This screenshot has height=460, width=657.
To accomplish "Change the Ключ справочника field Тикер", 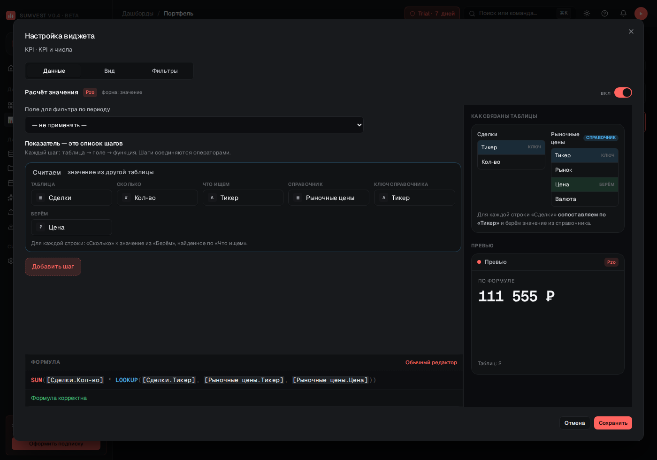I will click(414, 198).
